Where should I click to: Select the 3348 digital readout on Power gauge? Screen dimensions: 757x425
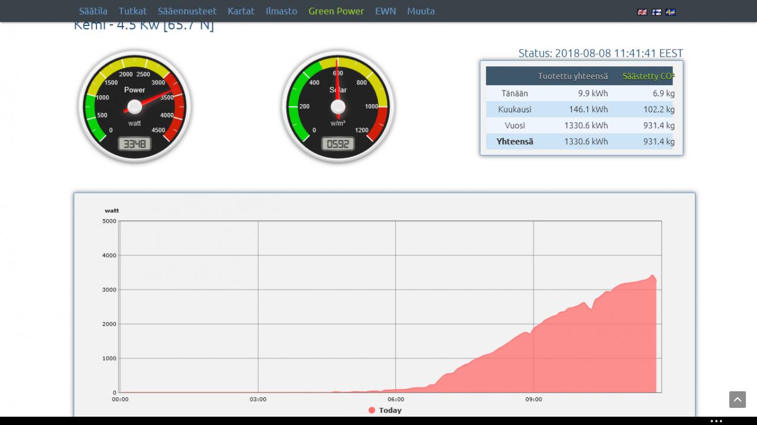click(135, 144)
